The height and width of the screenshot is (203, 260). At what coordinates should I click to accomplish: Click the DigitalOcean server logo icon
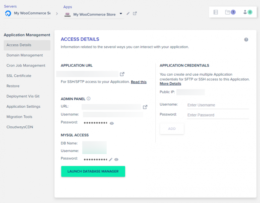[x=8, y=13]
